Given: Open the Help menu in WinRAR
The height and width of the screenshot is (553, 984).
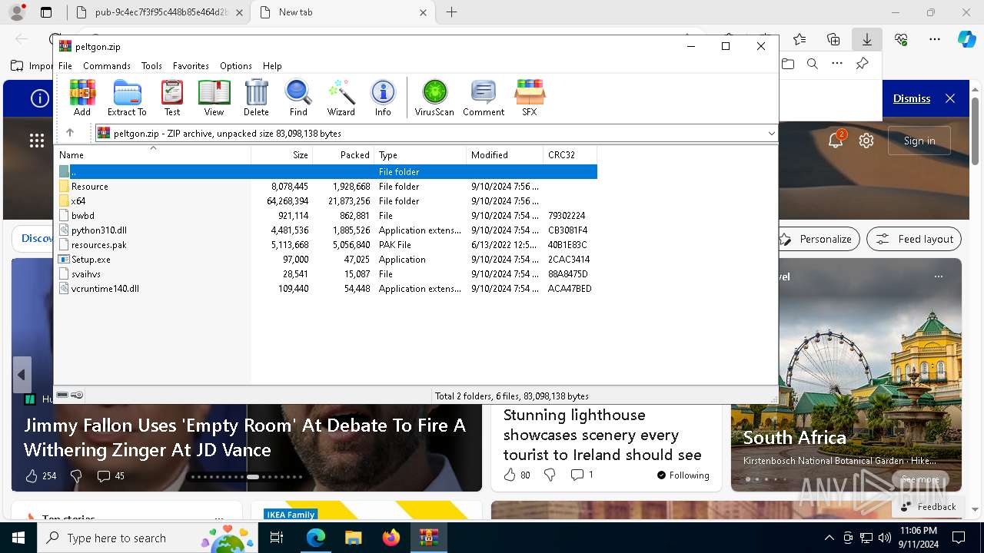Looking at the screenshot, I should coord(272,66).
